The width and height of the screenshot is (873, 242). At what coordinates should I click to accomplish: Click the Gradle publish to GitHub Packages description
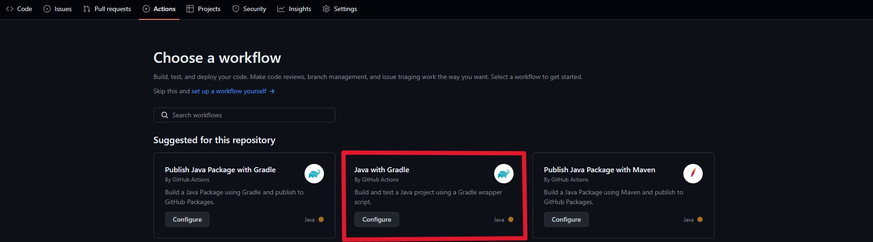(x=234, y=197)
